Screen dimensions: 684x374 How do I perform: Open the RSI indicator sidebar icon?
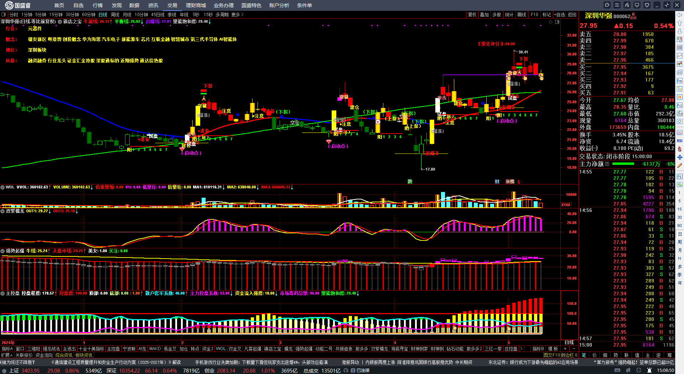680,141
